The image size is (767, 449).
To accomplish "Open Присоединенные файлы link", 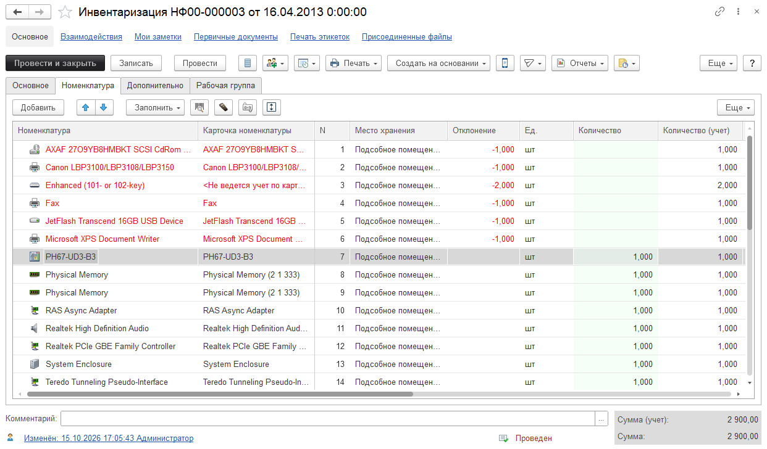I will point(407,37).
